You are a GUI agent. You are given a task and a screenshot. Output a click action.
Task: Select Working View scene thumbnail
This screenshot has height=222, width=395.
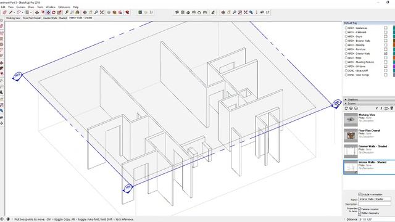click(x=351, y=120)
